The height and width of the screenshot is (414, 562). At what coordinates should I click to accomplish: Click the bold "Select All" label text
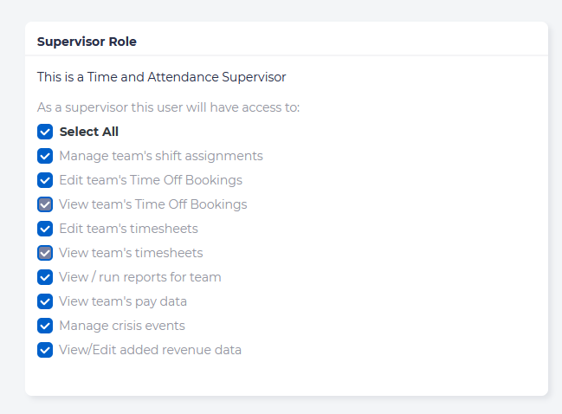pos(88,132)
